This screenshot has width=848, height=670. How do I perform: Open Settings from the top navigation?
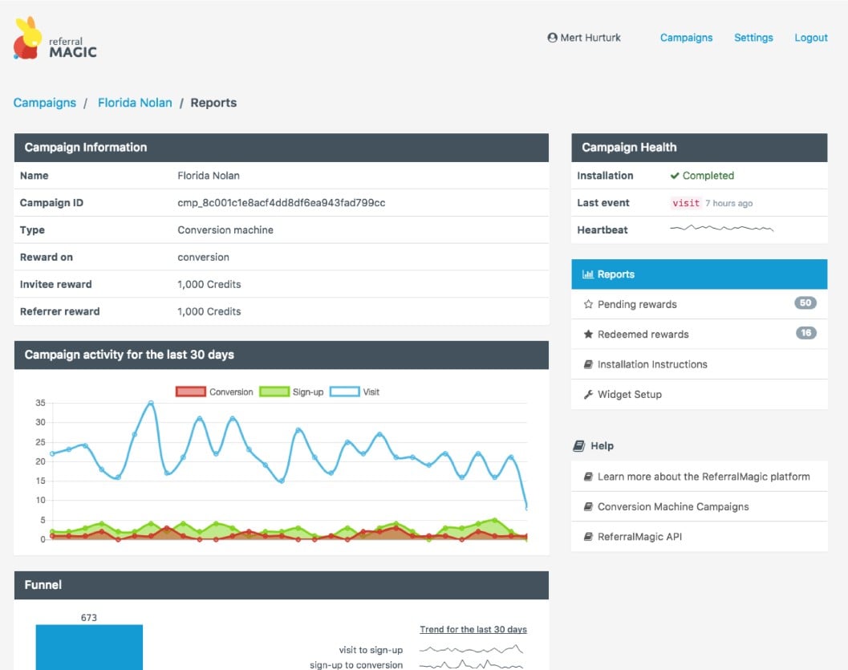pos(753,38)
